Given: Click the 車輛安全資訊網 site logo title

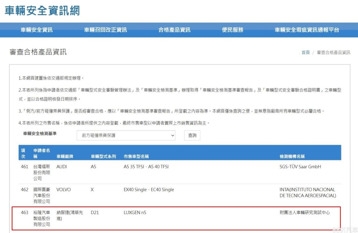Looking at the screenshot, I should pyautogui.click(x=42, y=11).
